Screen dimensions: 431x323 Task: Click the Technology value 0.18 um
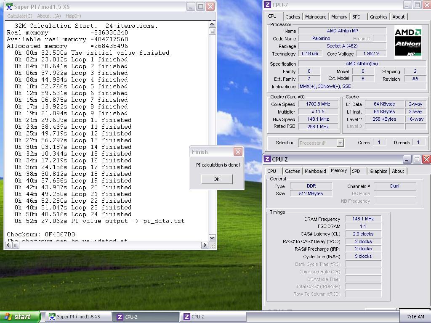(310, 53)
